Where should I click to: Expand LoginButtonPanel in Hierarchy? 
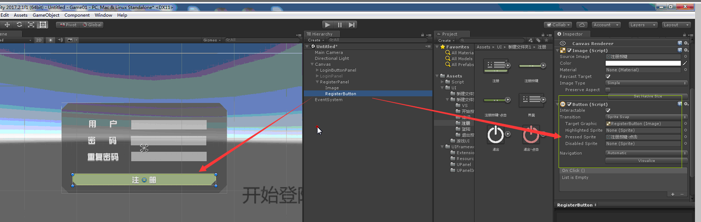tap(318, 70)
